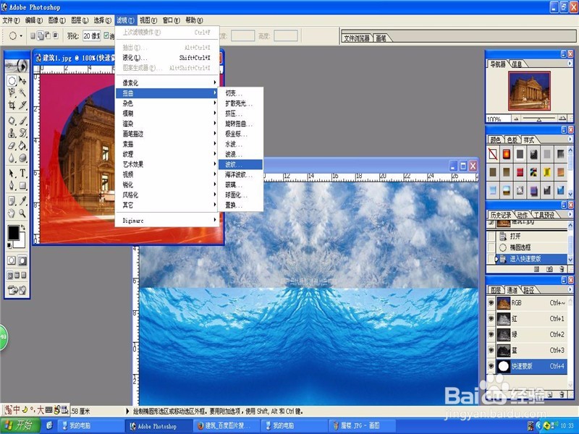Open the marquee tool preset picker arrow

point(21,35)
